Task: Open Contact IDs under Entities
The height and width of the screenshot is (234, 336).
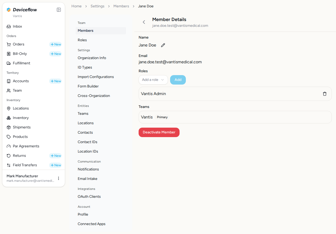Action: pos(101,142)
